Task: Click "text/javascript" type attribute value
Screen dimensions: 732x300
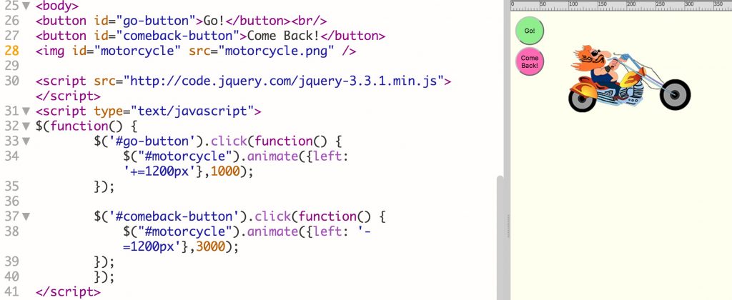Action: click(x=192, y=111)
